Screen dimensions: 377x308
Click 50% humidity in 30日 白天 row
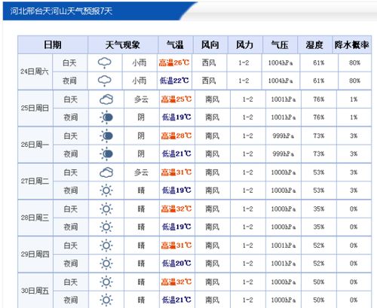tap(318, 282)
